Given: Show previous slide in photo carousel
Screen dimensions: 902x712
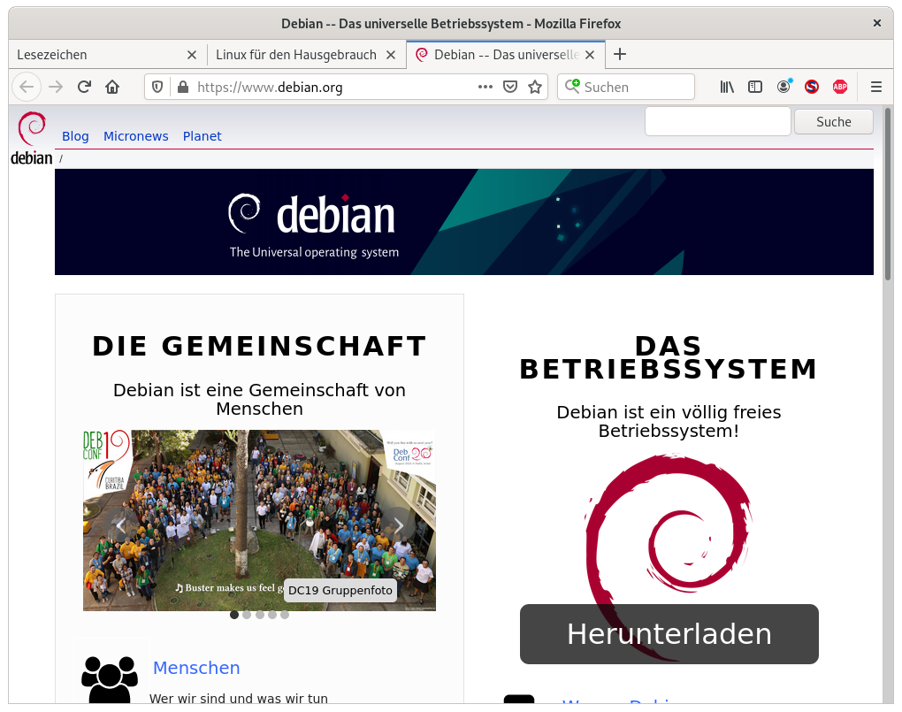Looking at the screenshot, I should click(x=120, y=525).
